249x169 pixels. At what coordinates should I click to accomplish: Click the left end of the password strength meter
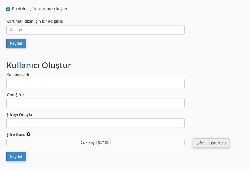click(9, 142)
